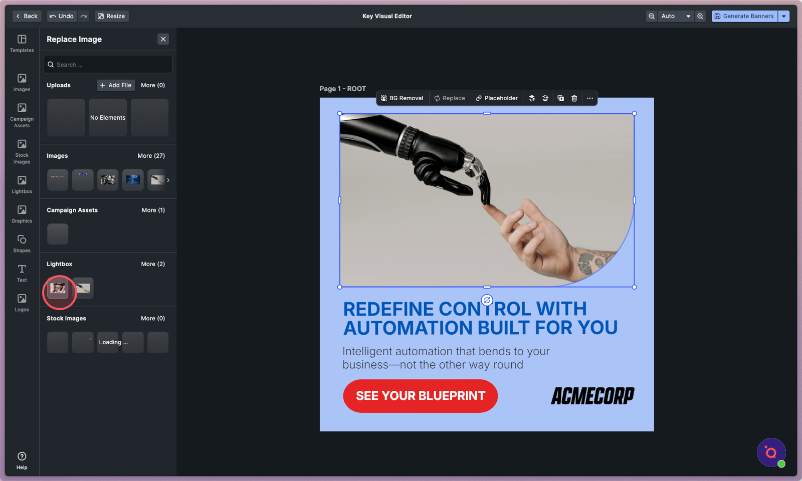Screen dimensions: 802x481
Task: Go back with the Back button
Action: point(27,16)
